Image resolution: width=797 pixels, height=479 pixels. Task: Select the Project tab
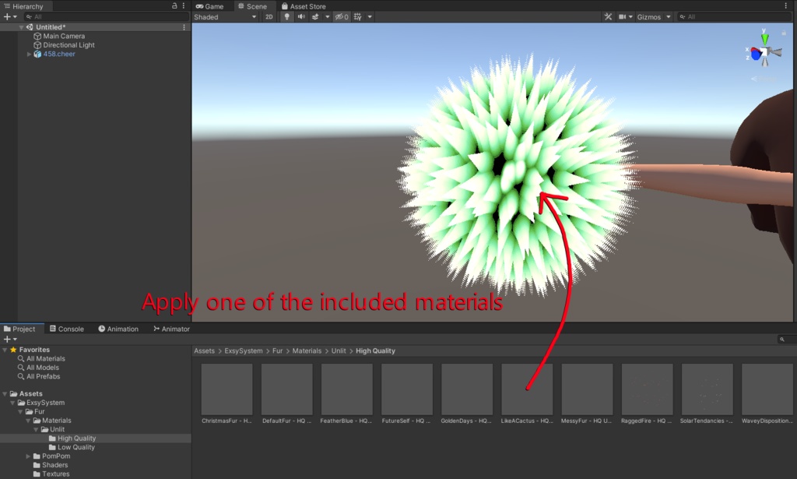click(x=19, y=329)
